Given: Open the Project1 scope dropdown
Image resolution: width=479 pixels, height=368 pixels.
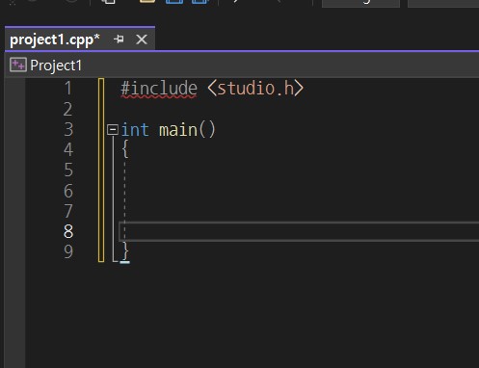Looking at the screenshot, I should click(242, 66).
